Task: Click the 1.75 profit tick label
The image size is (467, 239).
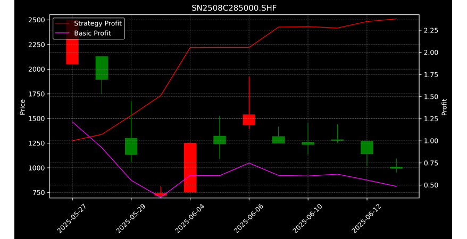Action: click(431, 74)
